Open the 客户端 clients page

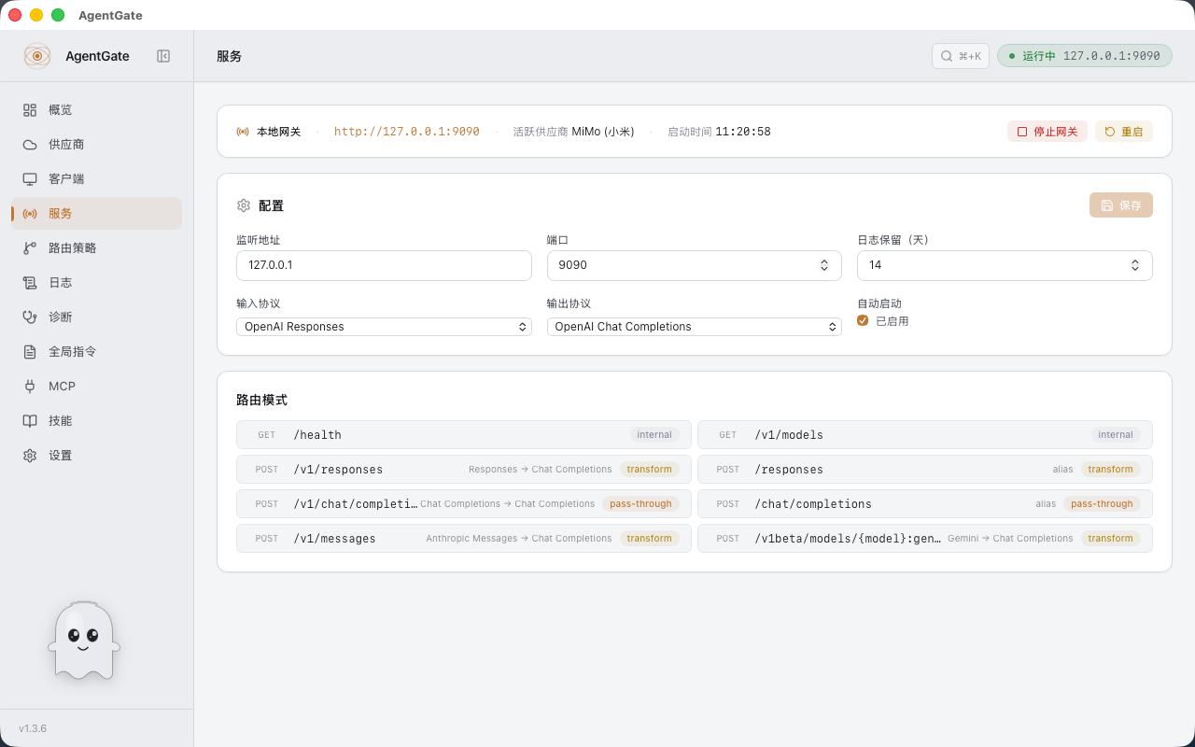(x=96, y=179)
